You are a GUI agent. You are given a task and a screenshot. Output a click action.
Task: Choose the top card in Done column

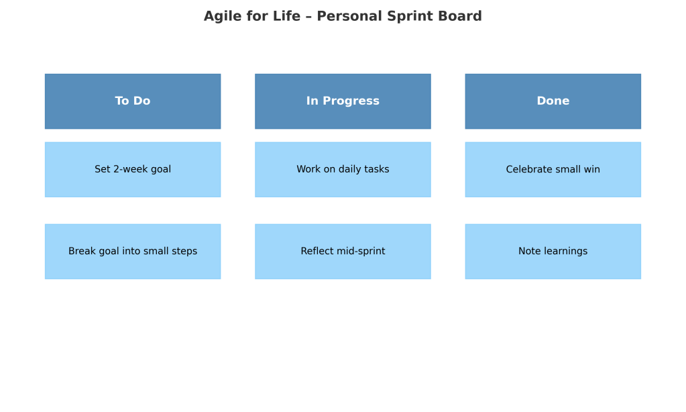click(553, 170)
